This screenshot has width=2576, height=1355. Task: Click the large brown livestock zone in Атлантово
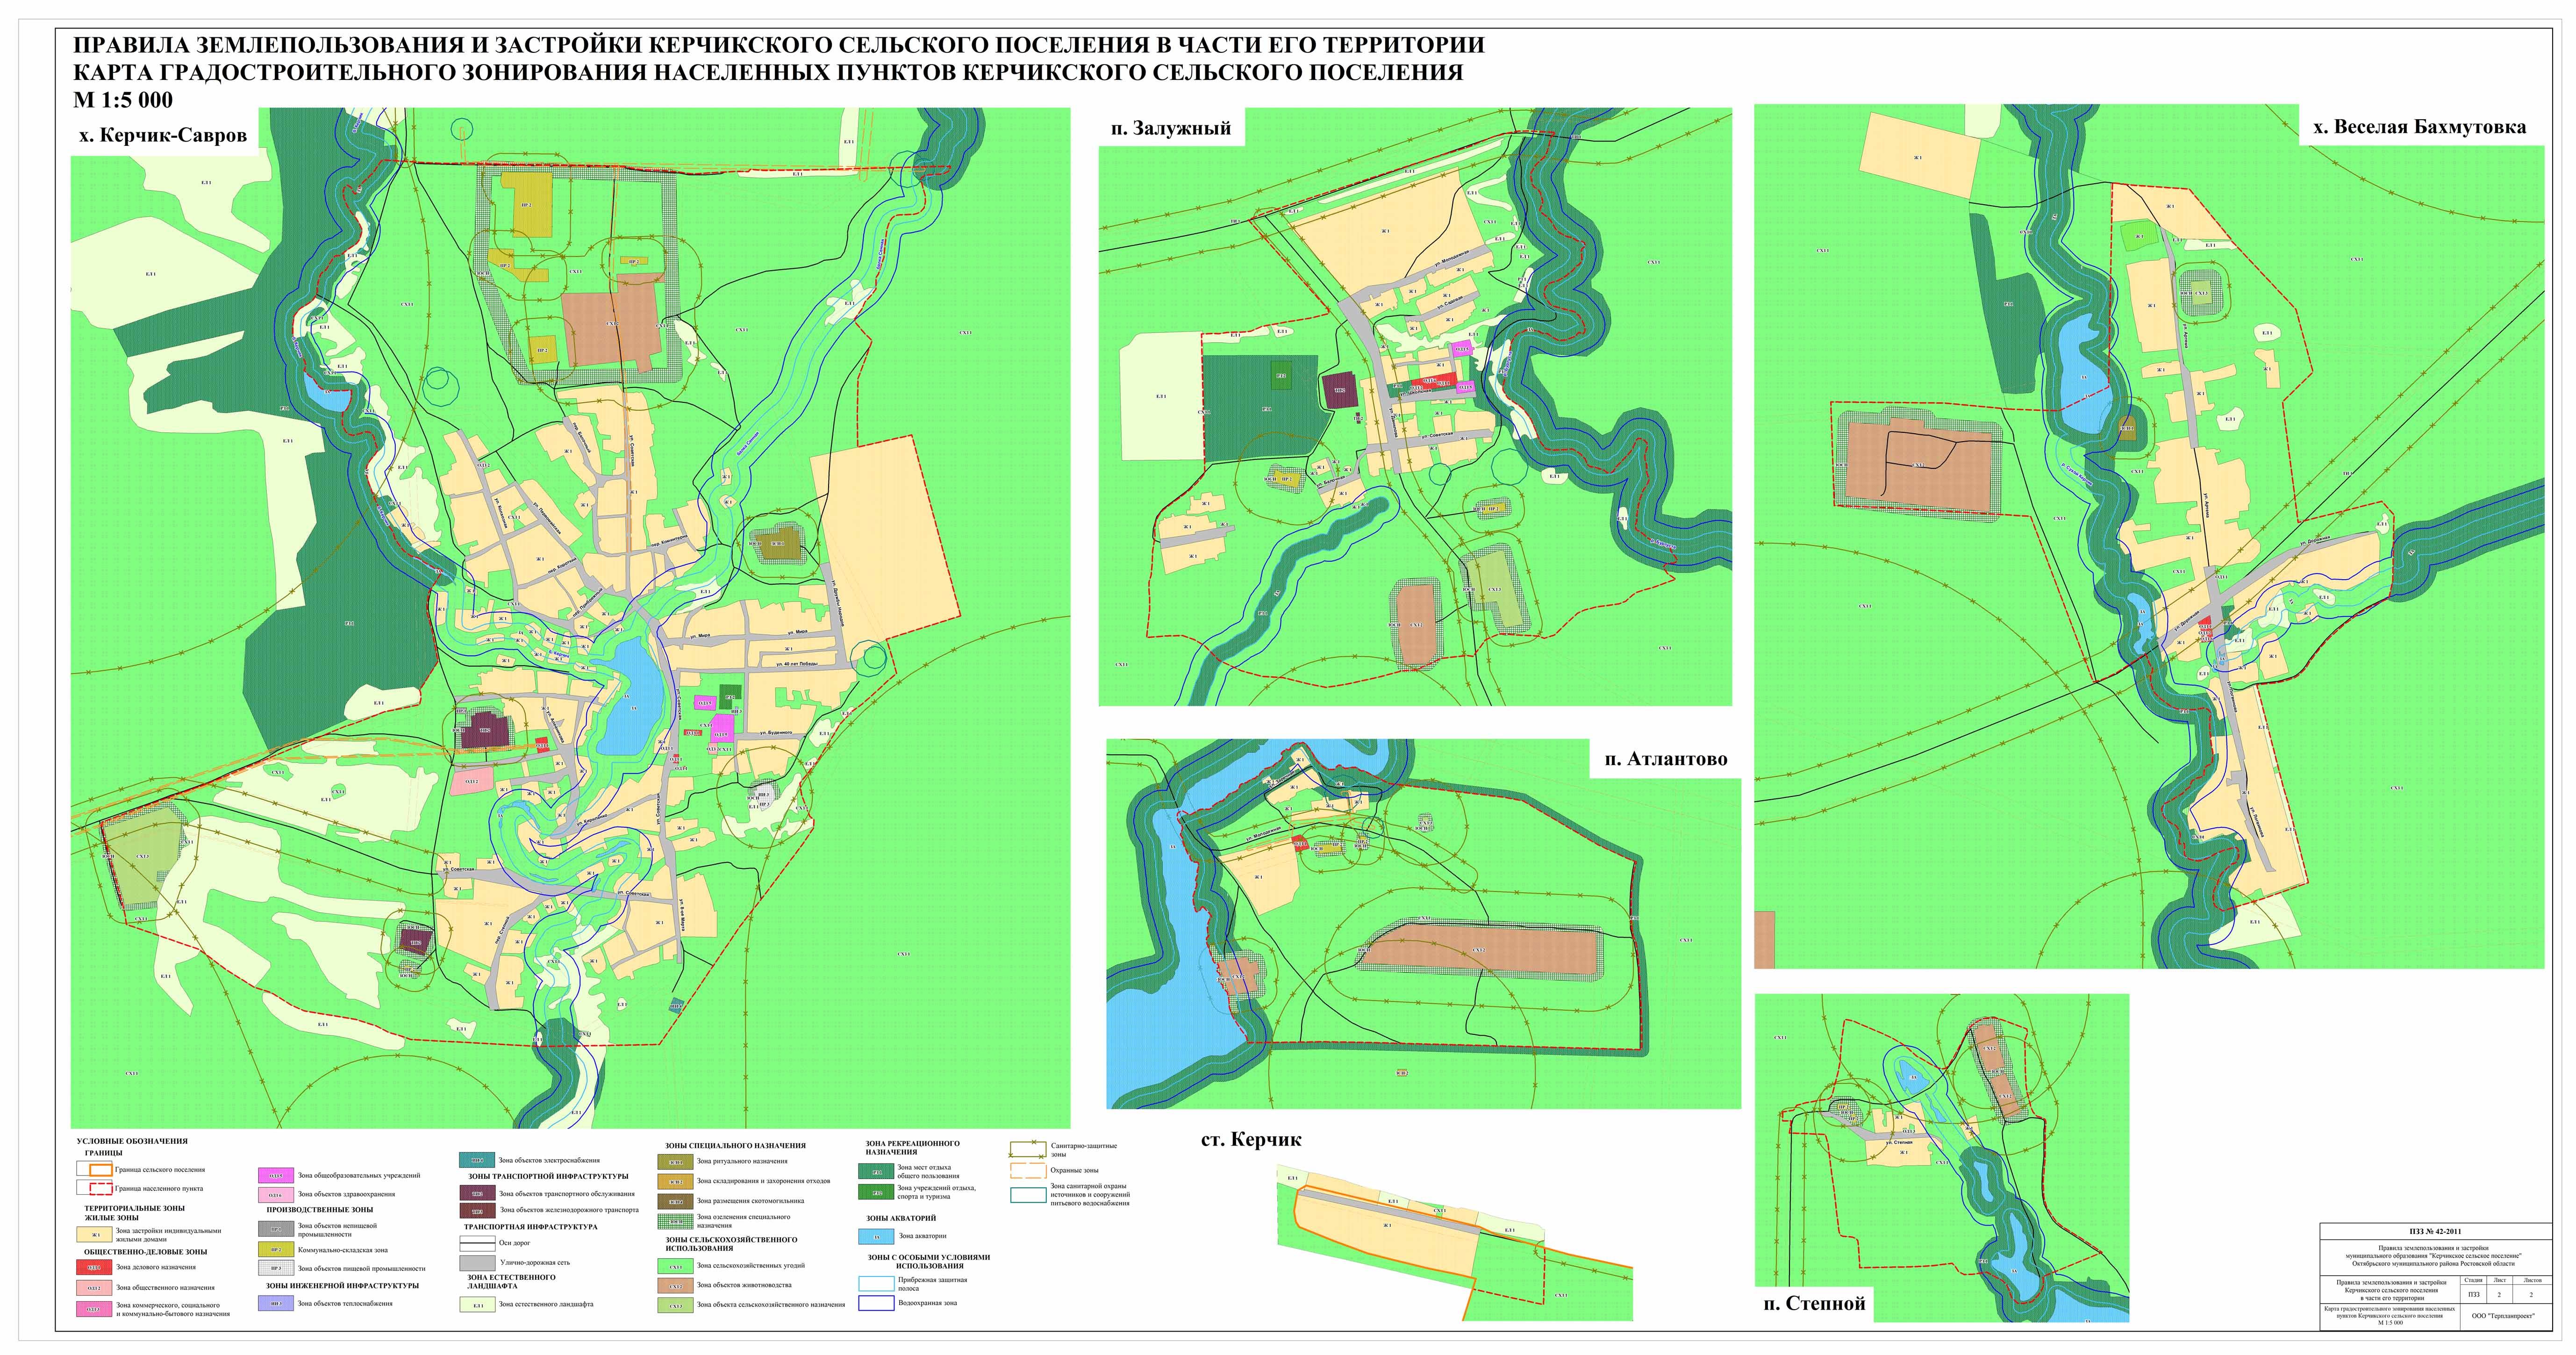pyautogui.click(x=1481, y=950)
